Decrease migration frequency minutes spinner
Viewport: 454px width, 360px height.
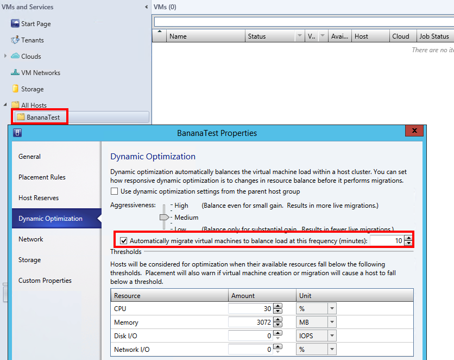[x=408, y=243]
